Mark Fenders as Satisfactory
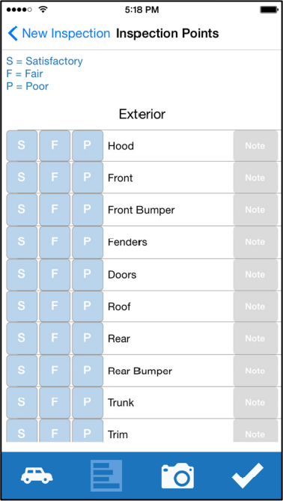283x501 pixels. coord(22,242)
